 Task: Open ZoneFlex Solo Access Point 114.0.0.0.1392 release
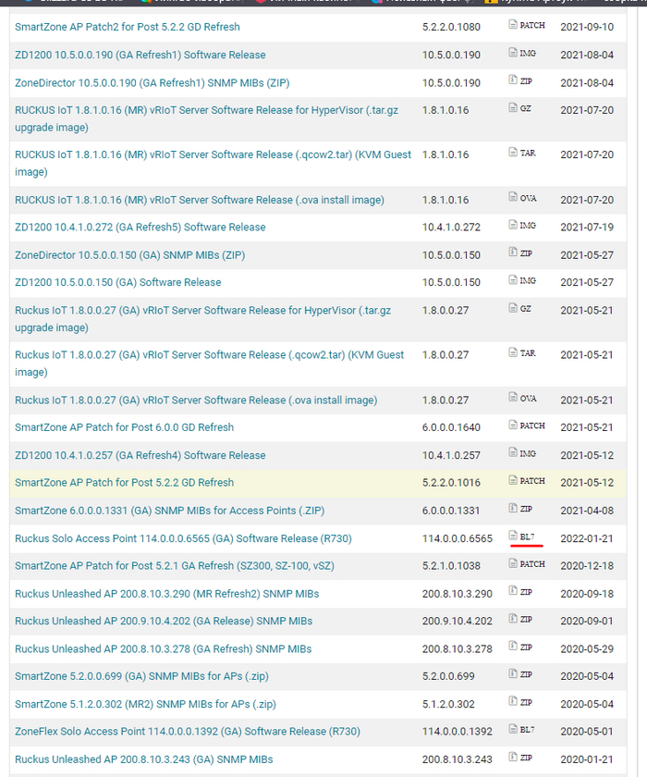188,732
